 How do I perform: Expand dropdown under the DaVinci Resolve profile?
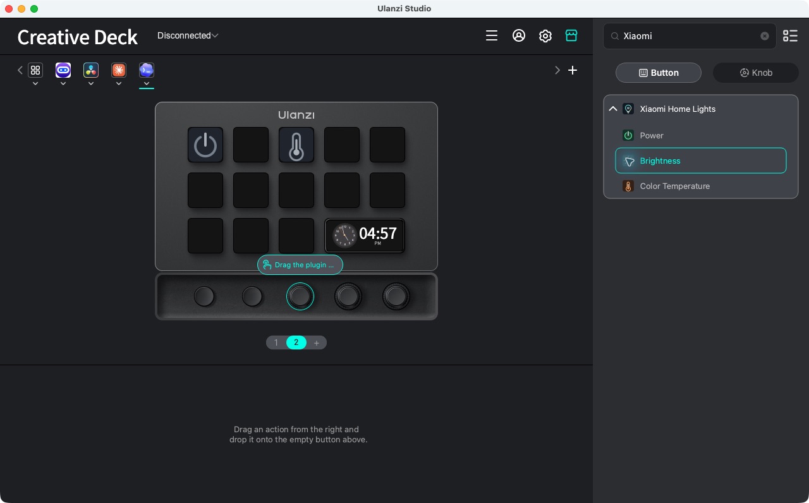(x=91, y=83)
